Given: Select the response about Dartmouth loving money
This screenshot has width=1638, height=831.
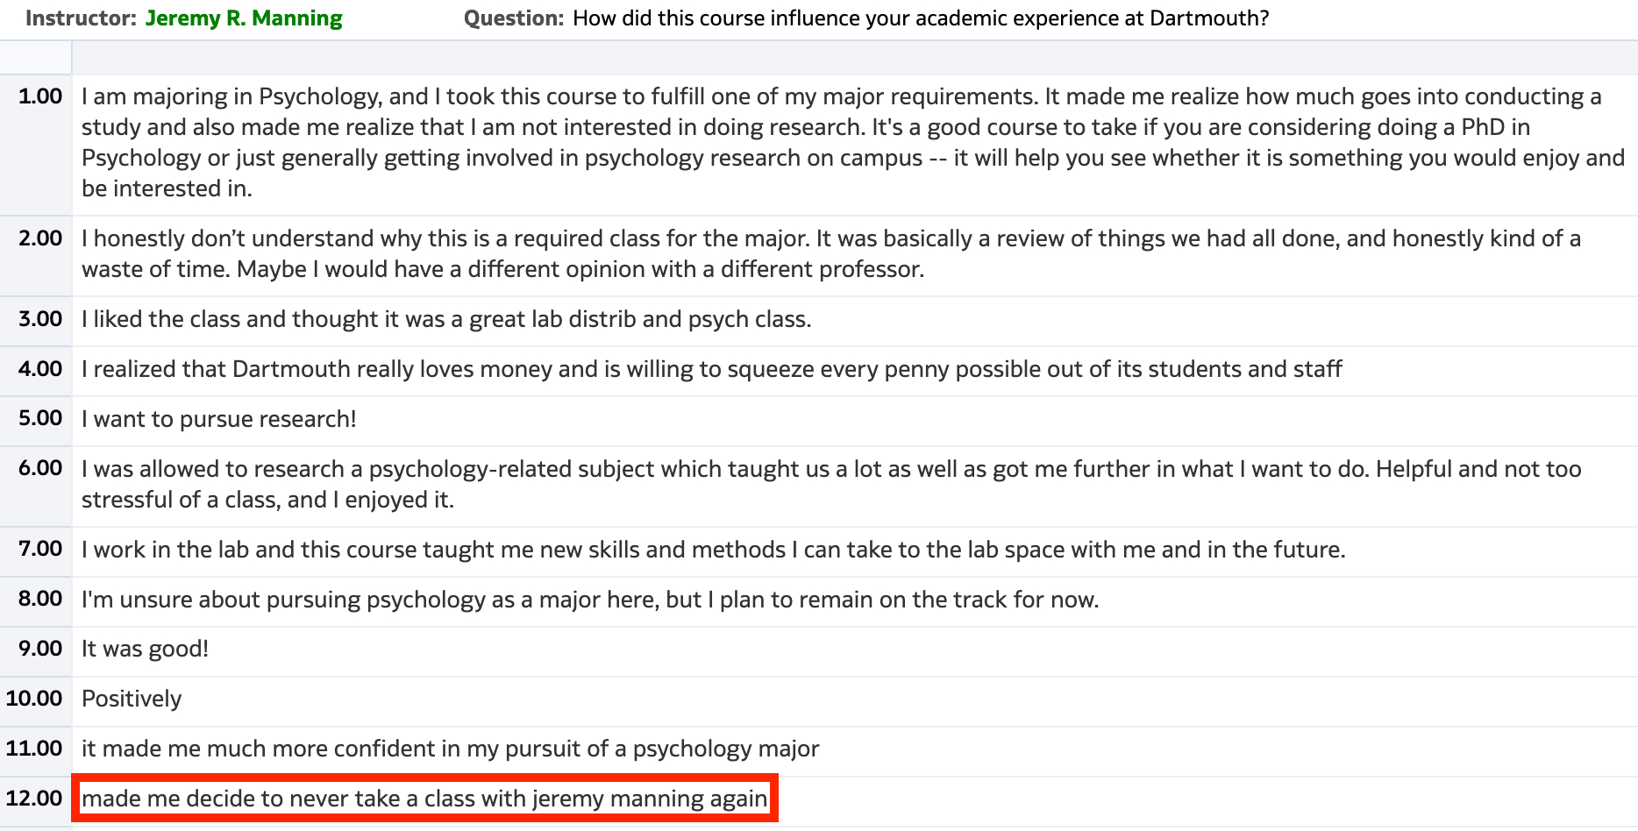Looking at the screenshot, I should pos(711,369).
